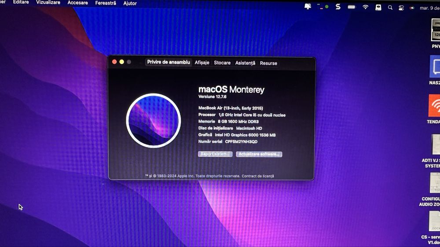440x247 pixels.
Task: Click the Versiune 12.7.6 text
Action: 213,97
